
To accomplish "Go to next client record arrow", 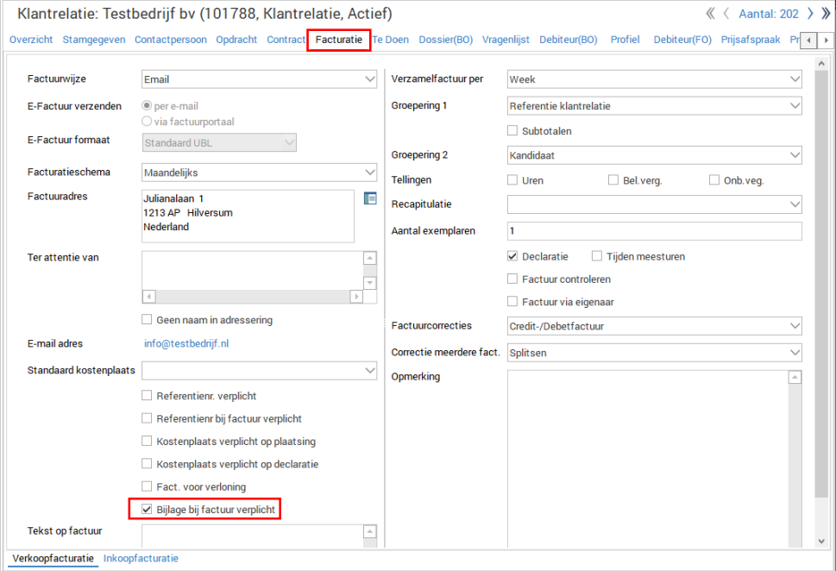I will pos(810,14).
